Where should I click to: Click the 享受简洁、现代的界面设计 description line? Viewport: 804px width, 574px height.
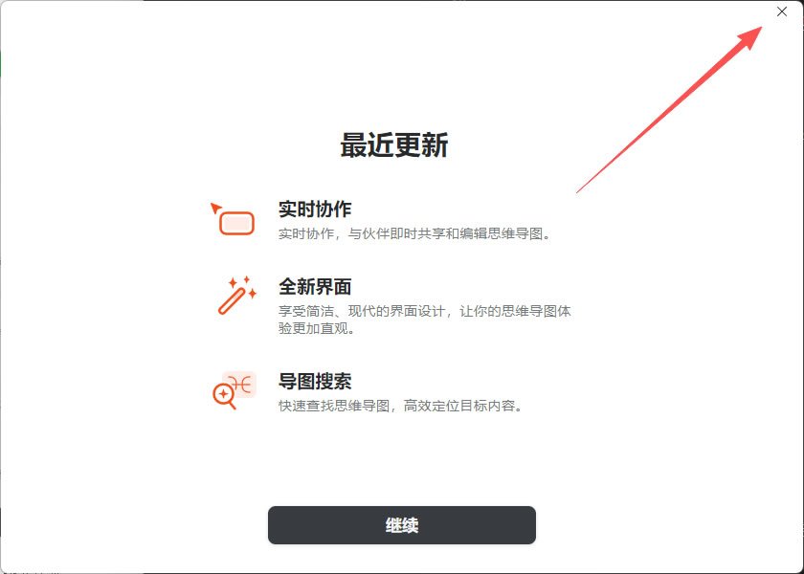tap(362, 311)
